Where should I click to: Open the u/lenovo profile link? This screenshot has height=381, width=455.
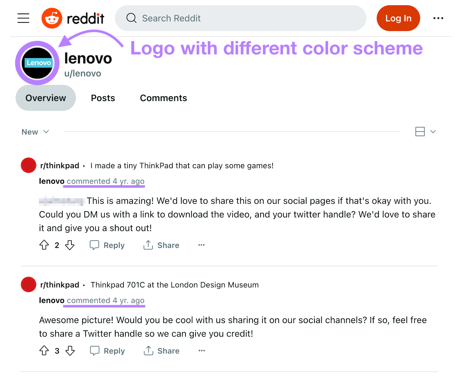click(x=82, y=73)
